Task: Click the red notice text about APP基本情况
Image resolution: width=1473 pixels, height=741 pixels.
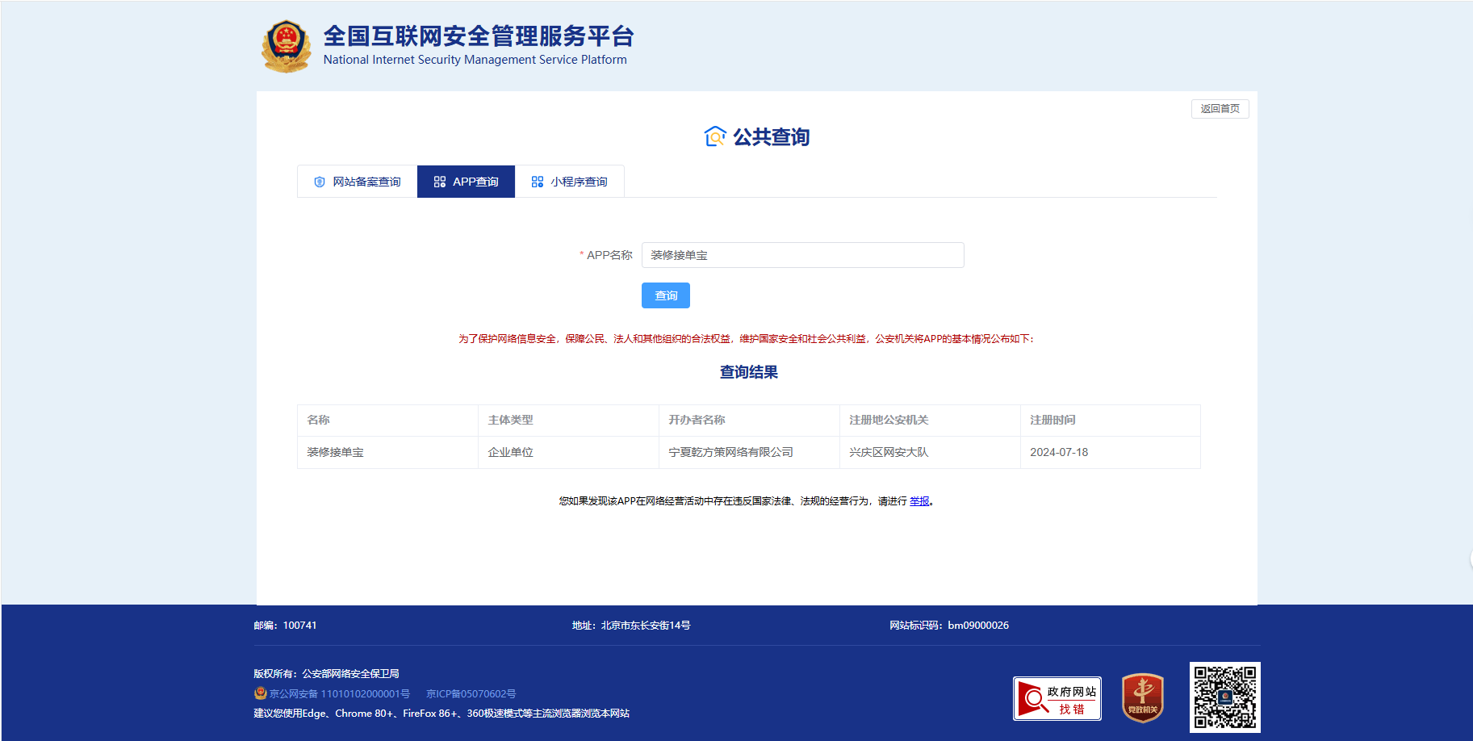Action: click(746, 339)
